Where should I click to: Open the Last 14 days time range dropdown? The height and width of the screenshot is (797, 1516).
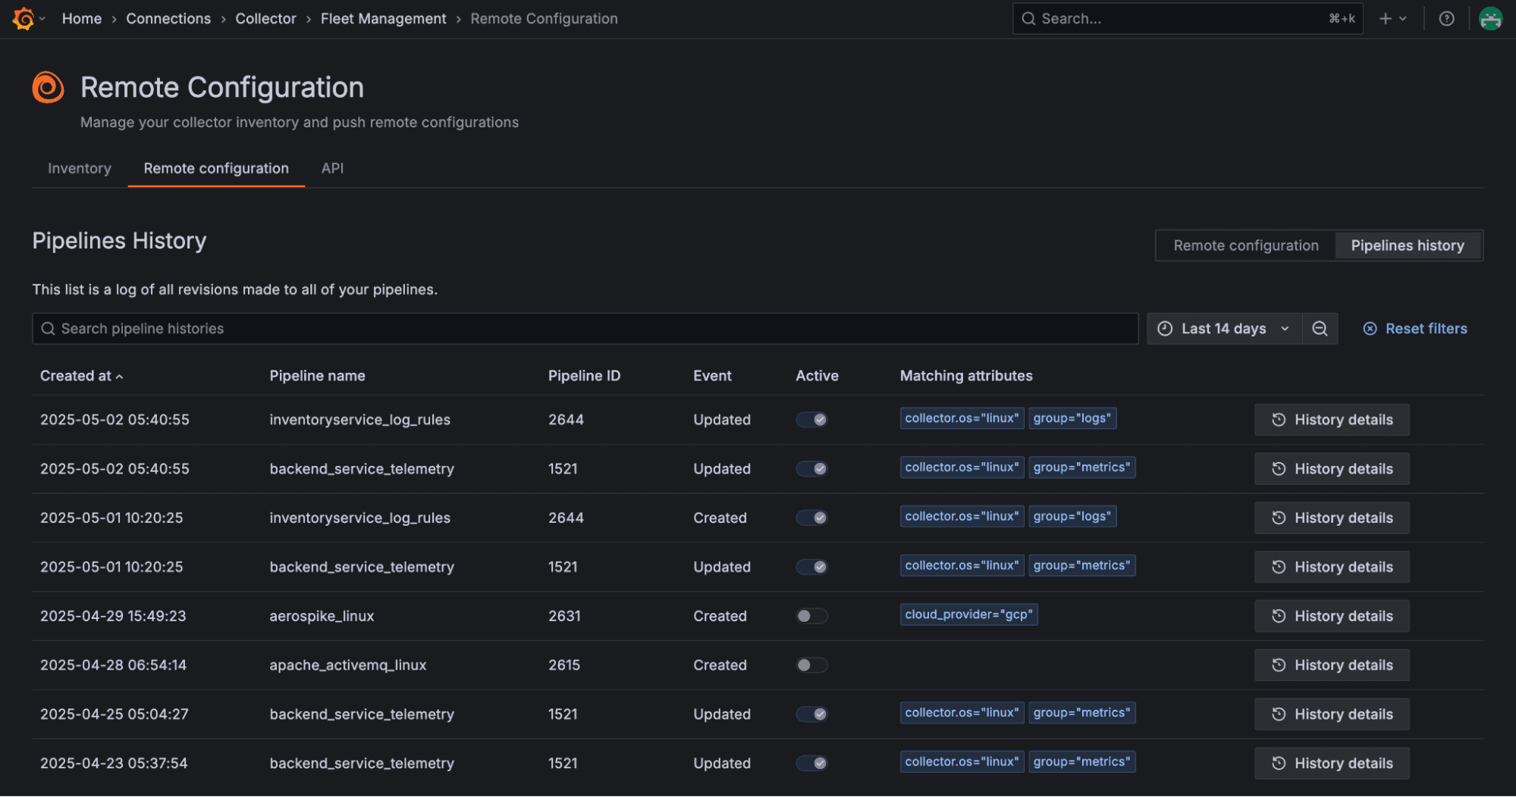tap(1223, 328)
